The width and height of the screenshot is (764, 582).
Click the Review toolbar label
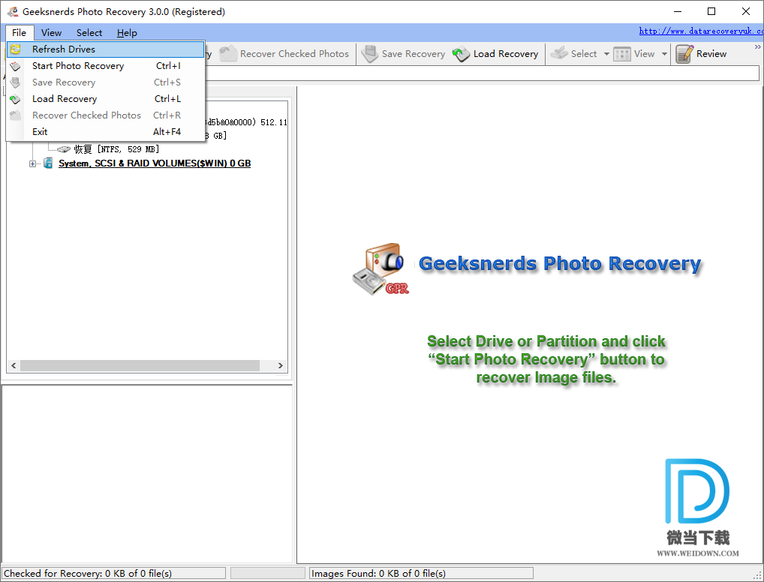coord(711,53)
